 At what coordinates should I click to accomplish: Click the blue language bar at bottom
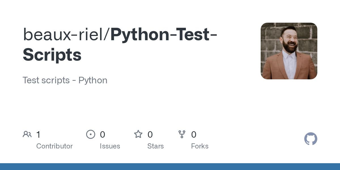170,167
